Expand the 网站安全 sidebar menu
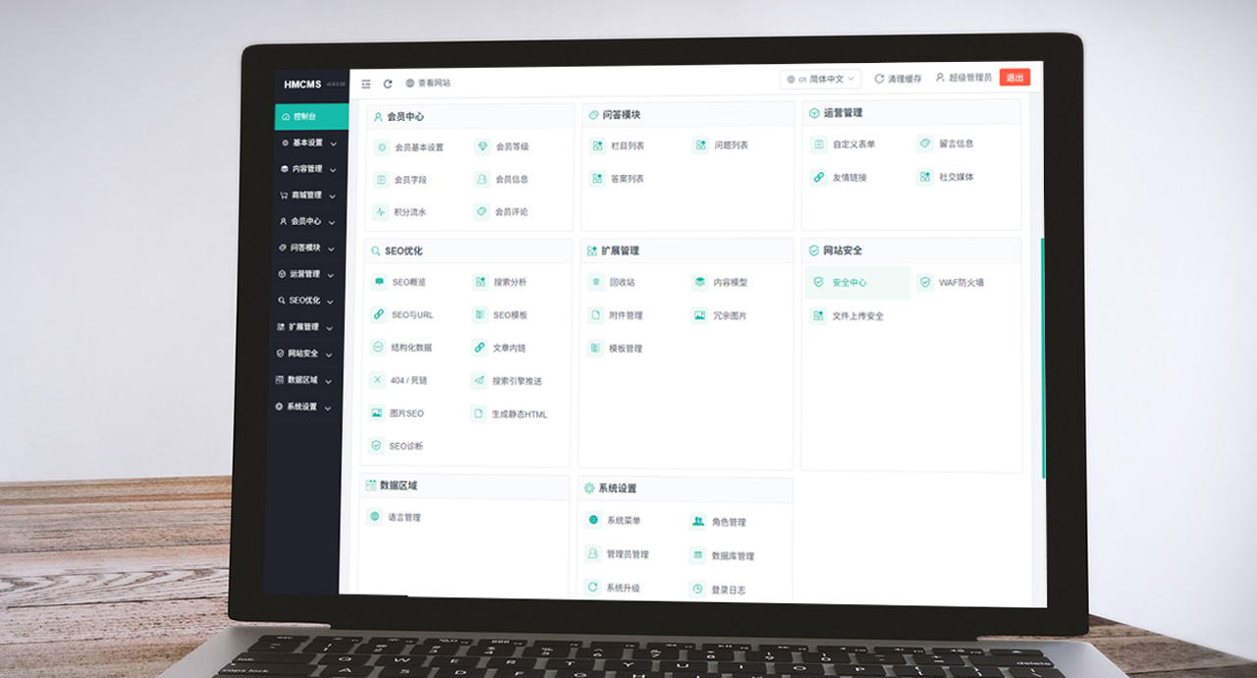The image size is (1257, 678). pos(304,354)
